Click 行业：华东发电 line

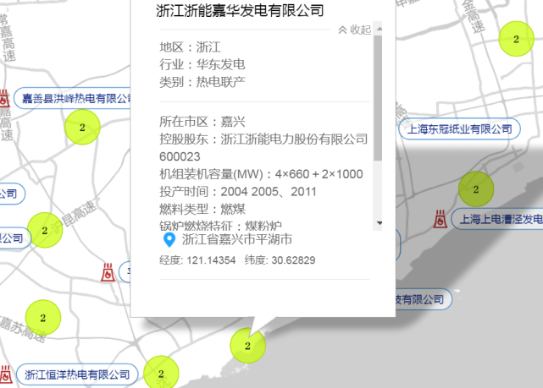[202, 64]
